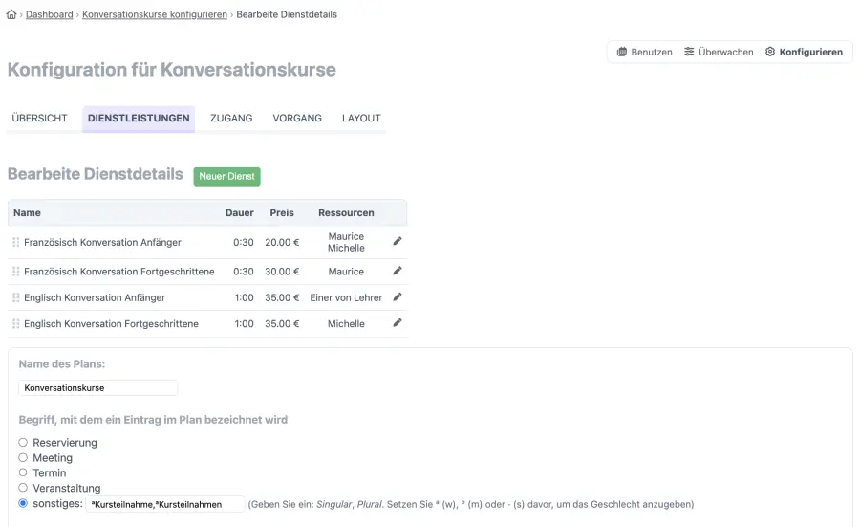
Task: Select the Veranstaltung radio button
Action: click(x=23, y=488)
